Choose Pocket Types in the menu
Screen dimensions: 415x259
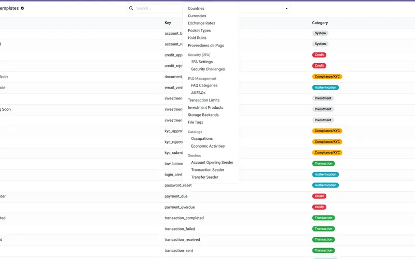(x=199, y=31)
